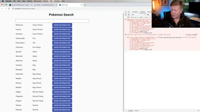Click More Information for Charmeleon
This screenshot has height=112, width=200.
point(62,43)
